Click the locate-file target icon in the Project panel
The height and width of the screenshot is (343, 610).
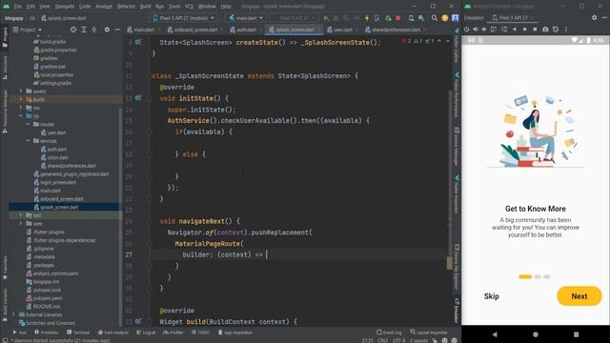(73, 30)
